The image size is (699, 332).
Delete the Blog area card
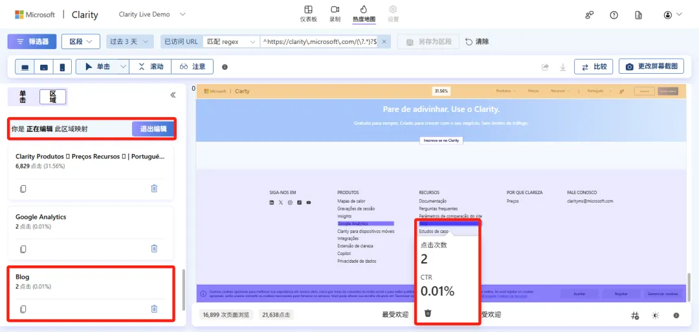pyautogui.click(x=154, y=309)
